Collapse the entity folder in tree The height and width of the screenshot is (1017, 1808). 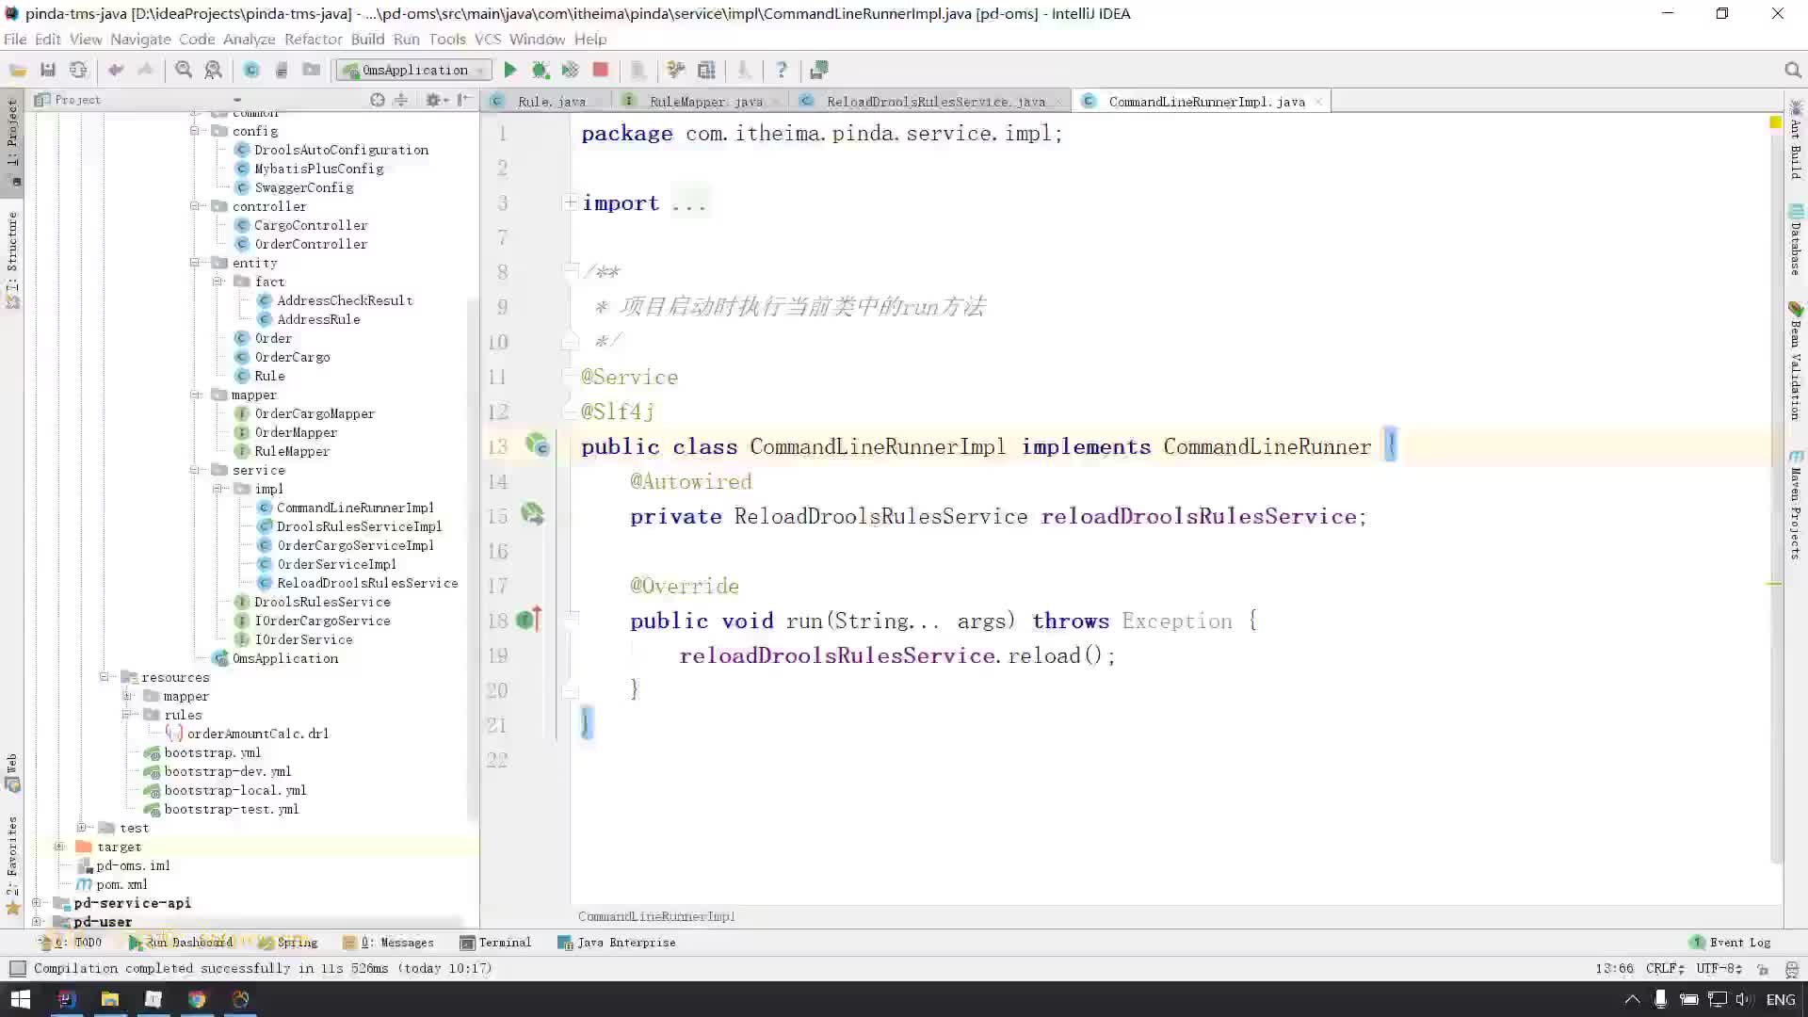[195, 263]
